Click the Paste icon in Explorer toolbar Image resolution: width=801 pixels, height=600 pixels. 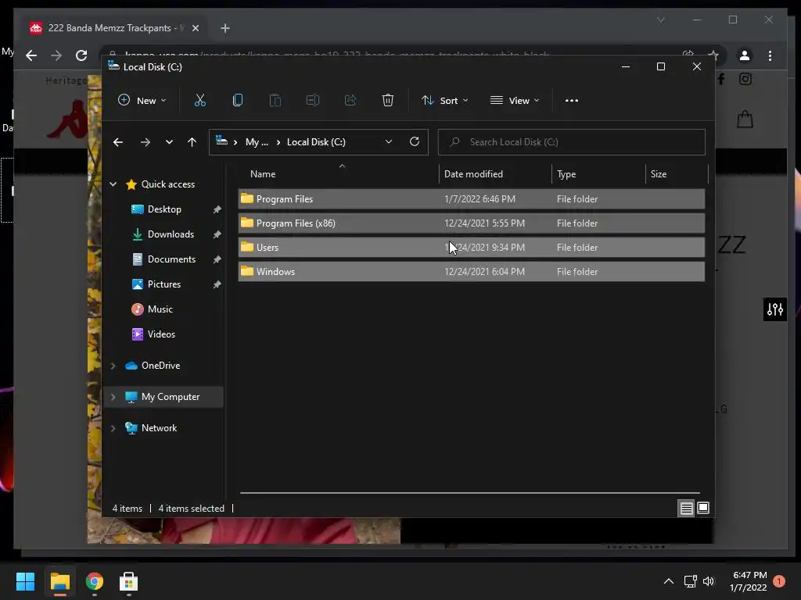(275, 101)
